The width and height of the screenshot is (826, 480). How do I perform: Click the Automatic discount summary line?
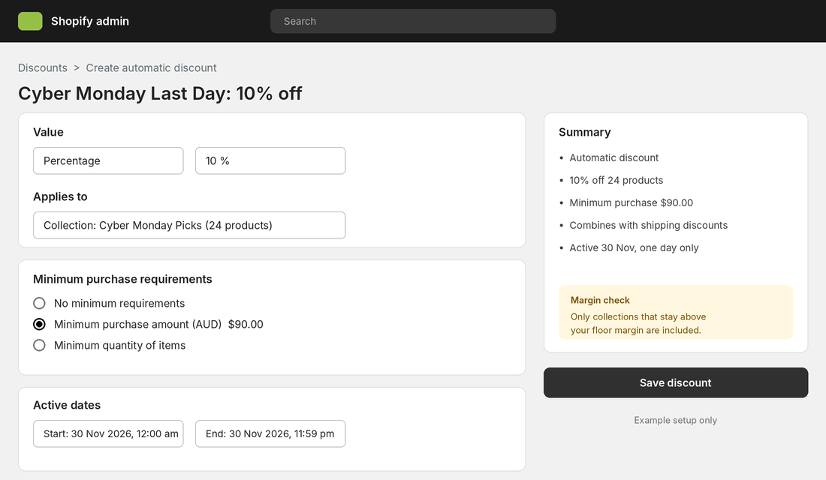[x=613, y=158]
